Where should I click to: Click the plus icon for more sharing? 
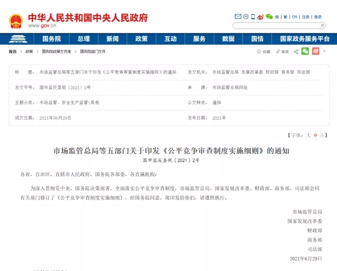(x=324, y=51)
